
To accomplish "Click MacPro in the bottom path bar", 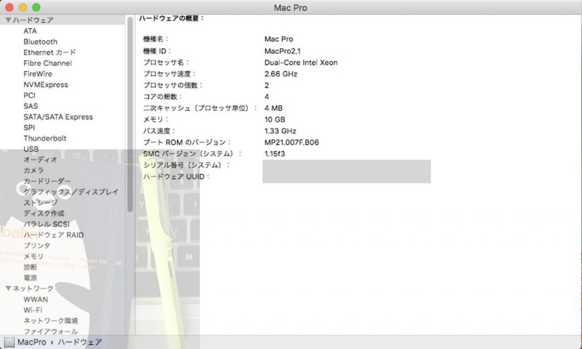I will click(x=32, y=342).
